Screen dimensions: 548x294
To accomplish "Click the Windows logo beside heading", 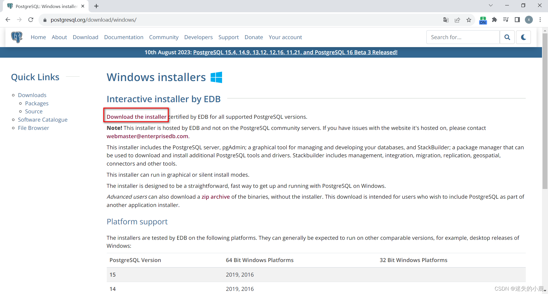I will click(216, 77).
